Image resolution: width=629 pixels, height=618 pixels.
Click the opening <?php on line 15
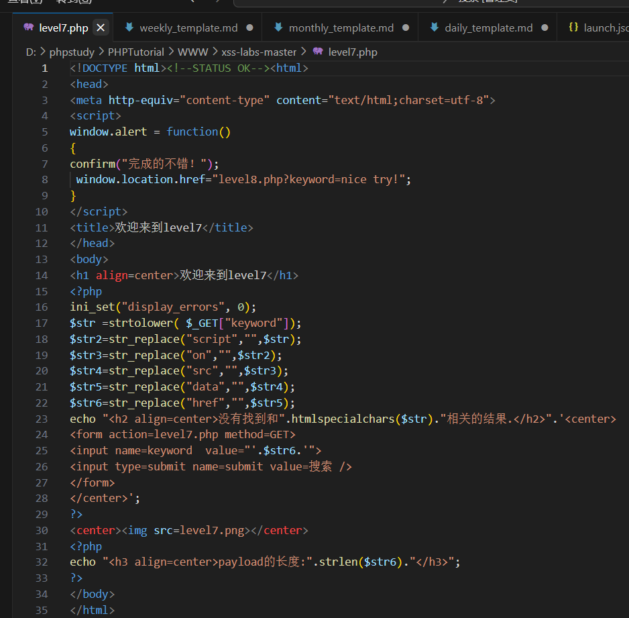(86, 292)
